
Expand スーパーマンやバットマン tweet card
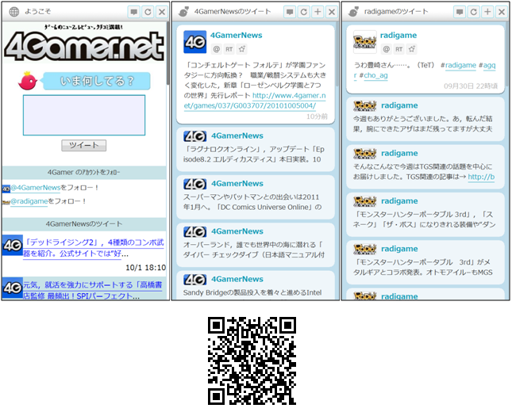click(x=256, y=197)
